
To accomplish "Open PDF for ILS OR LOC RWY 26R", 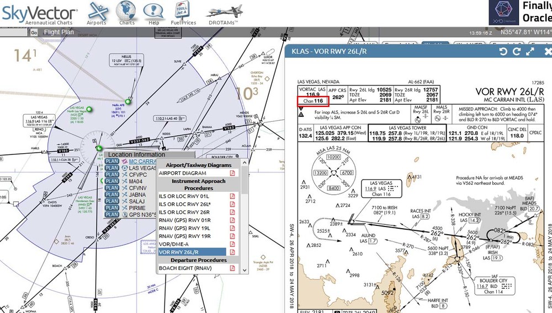I will coord(232,212).
